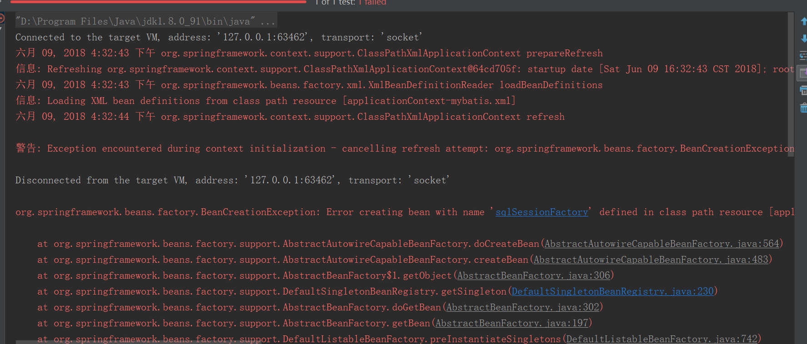Click the console vertical scrollbar

point(791,84)
